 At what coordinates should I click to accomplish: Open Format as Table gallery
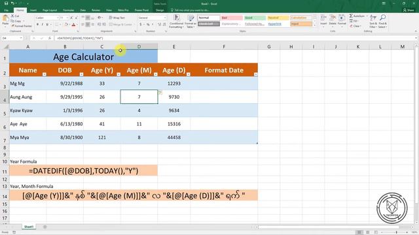[191, 22]
